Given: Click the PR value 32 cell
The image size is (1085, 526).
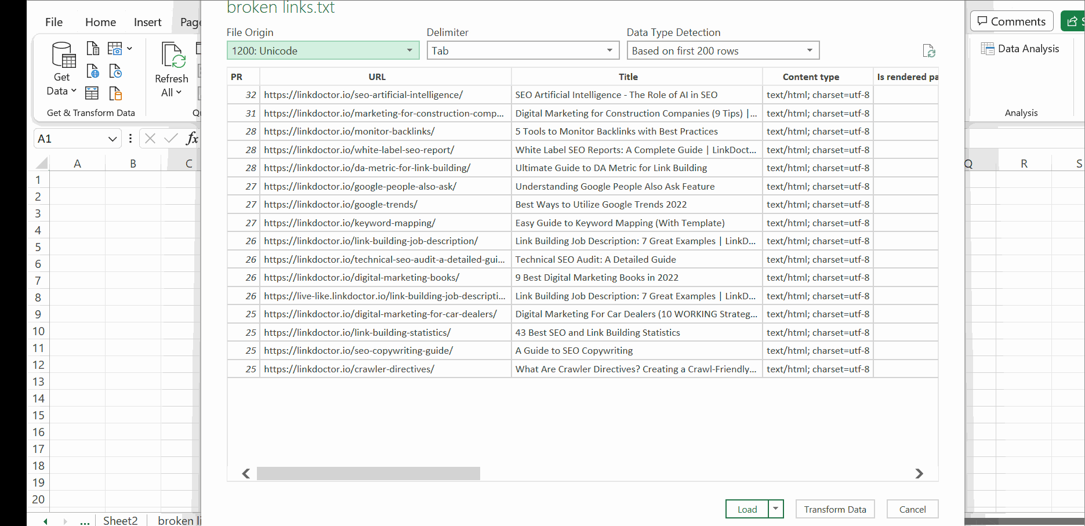Looking at the screenshot, I should tap(244, 95).
